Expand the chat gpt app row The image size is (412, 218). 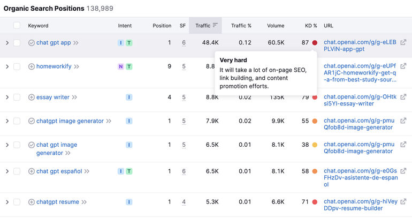pos(7,43)
